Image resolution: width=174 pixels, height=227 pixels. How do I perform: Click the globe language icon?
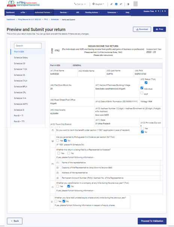click(x=93, y=4)
